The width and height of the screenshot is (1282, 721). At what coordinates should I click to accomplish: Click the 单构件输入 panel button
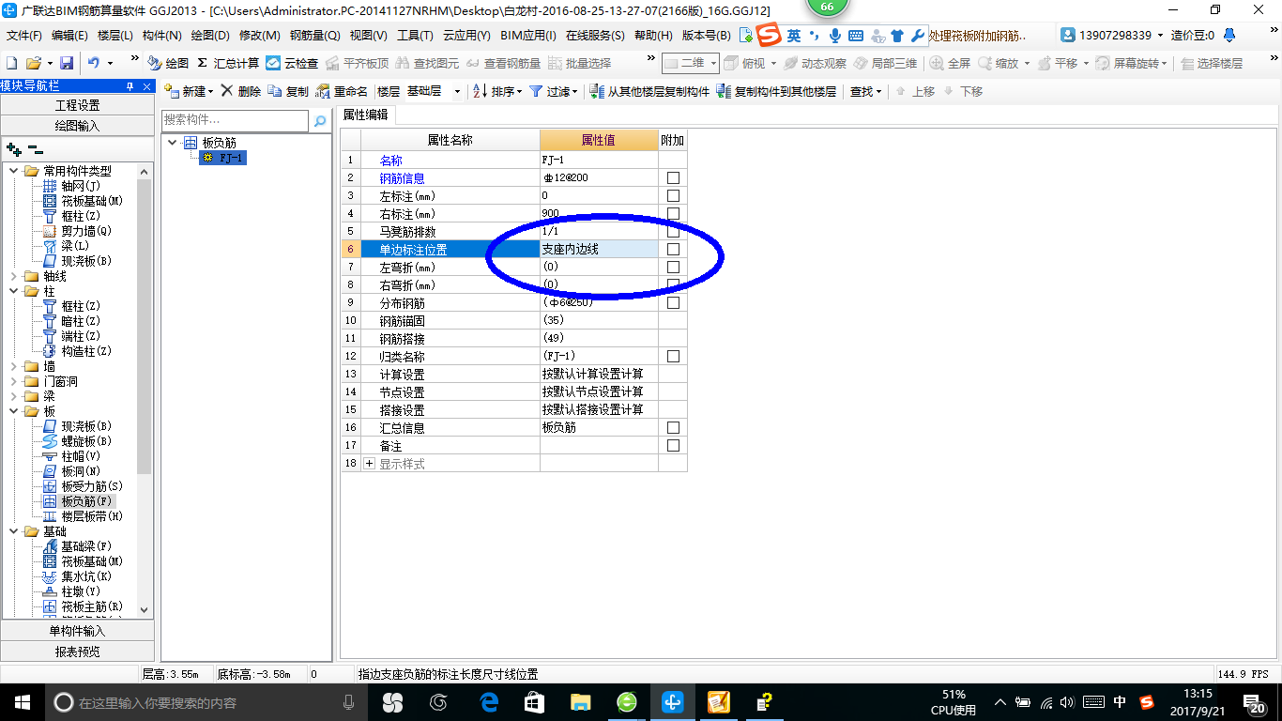click(x=77, y=631)
